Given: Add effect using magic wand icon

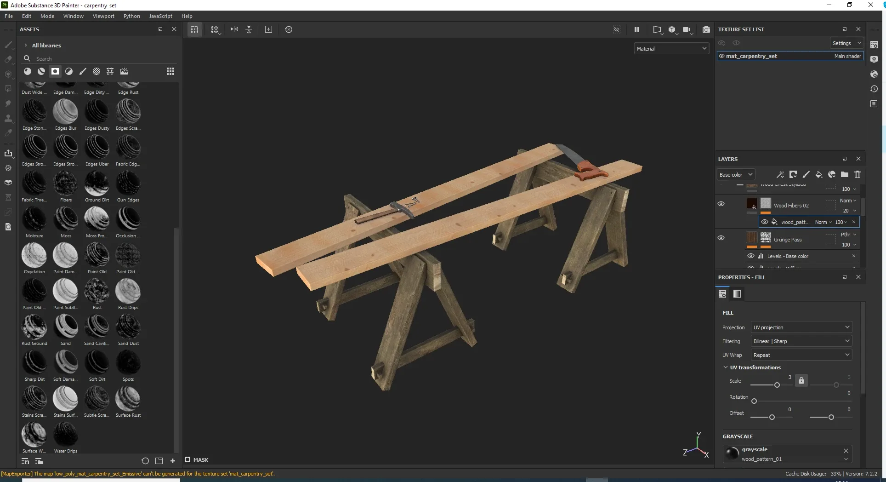Looking at the screenshot, I should click(780, 174).
